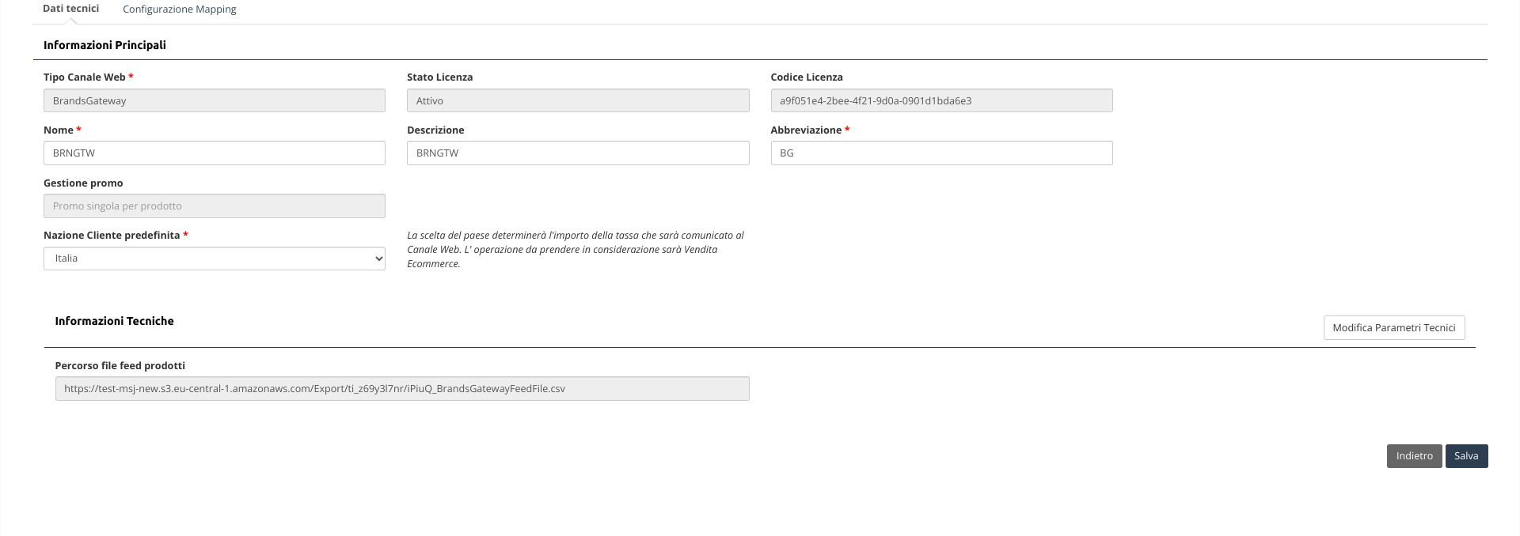The width and height of the screenshot is (1520, 536).
Task: Click the Percorso file feed prodotti field
Action: 402,389
